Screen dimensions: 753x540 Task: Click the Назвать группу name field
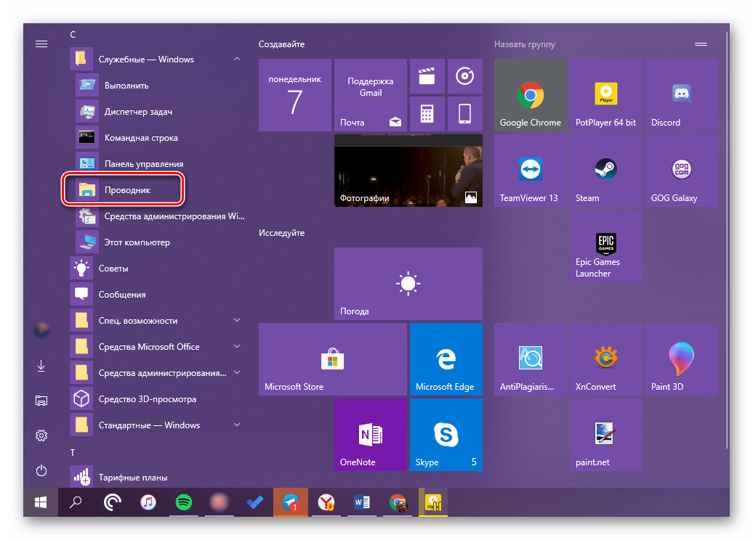tap(525, 44)
